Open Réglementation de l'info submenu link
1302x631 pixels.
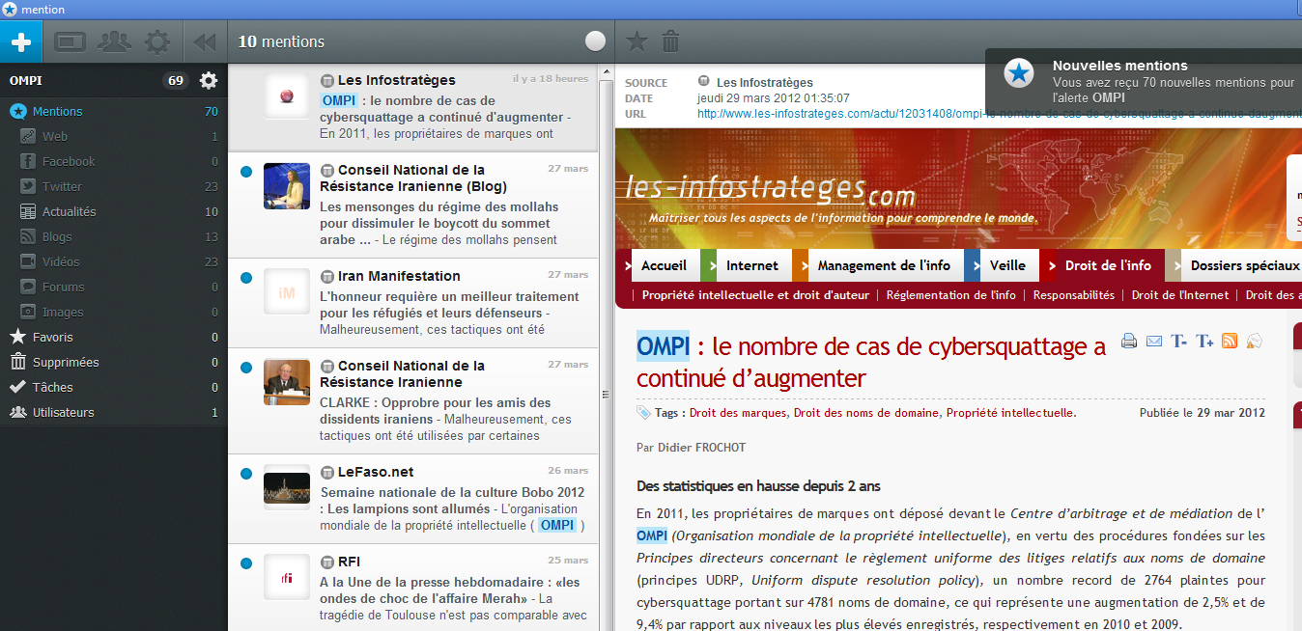(951, 295)
